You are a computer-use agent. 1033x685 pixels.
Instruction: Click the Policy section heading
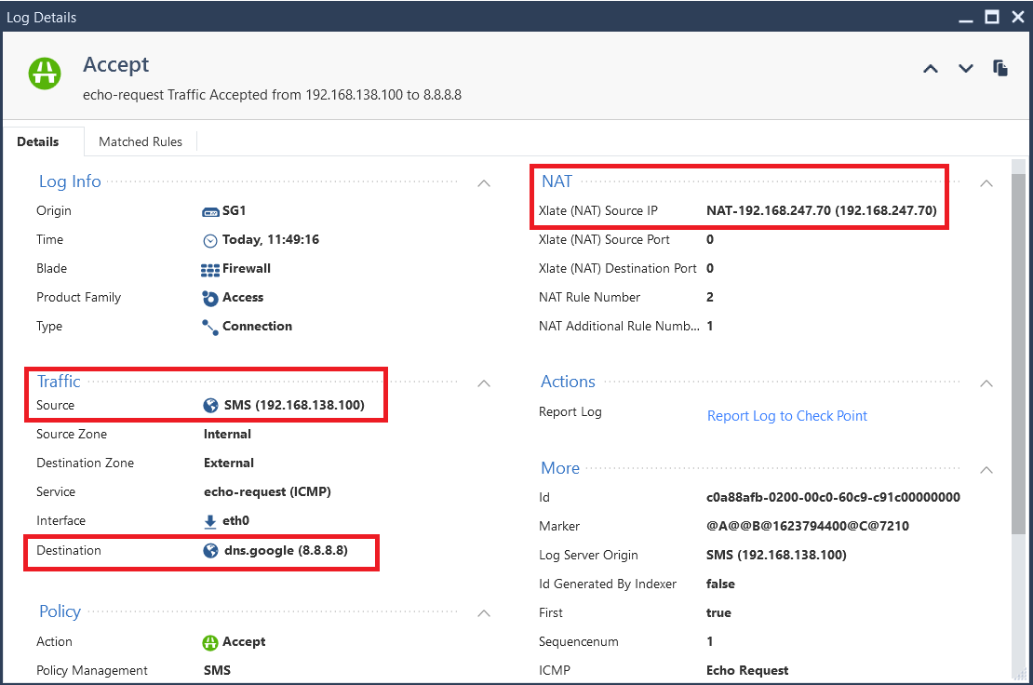click(60, 611)
